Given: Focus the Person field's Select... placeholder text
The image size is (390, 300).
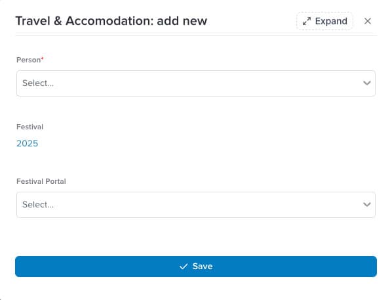Looking at the screenshot, I should tap(38, 83).
